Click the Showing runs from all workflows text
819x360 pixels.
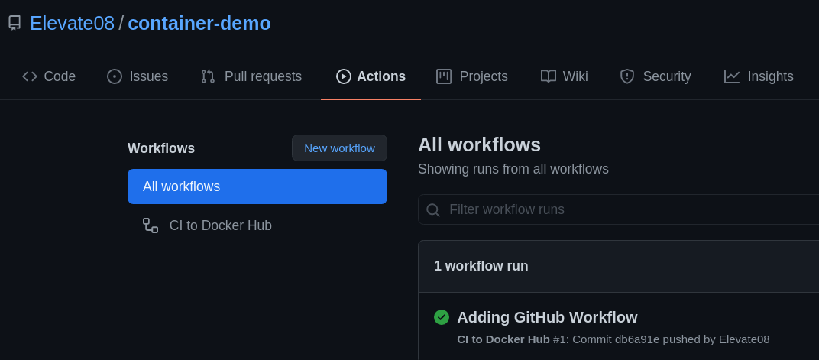pyautogui.click(x=513, y=169)
